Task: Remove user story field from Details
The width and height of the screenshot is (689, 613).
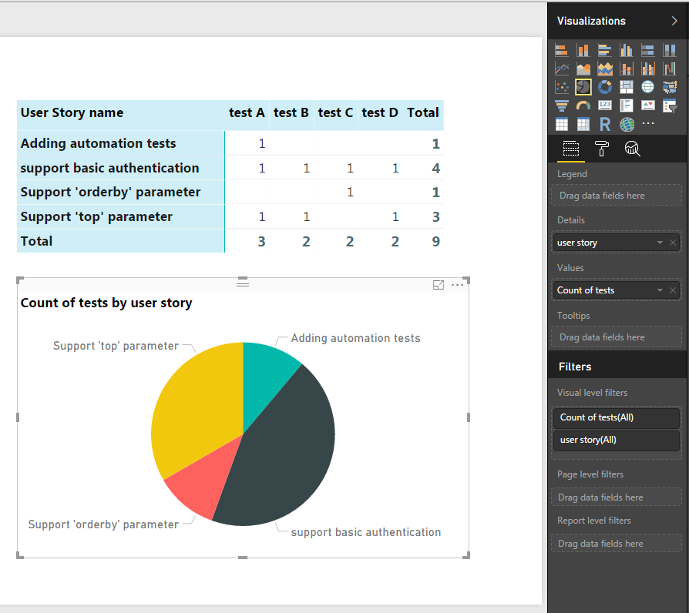Action: tap(673, 243)
